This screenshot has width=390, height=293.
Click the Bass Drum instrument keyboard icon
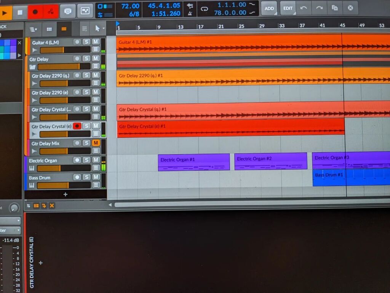click(32, 185)
